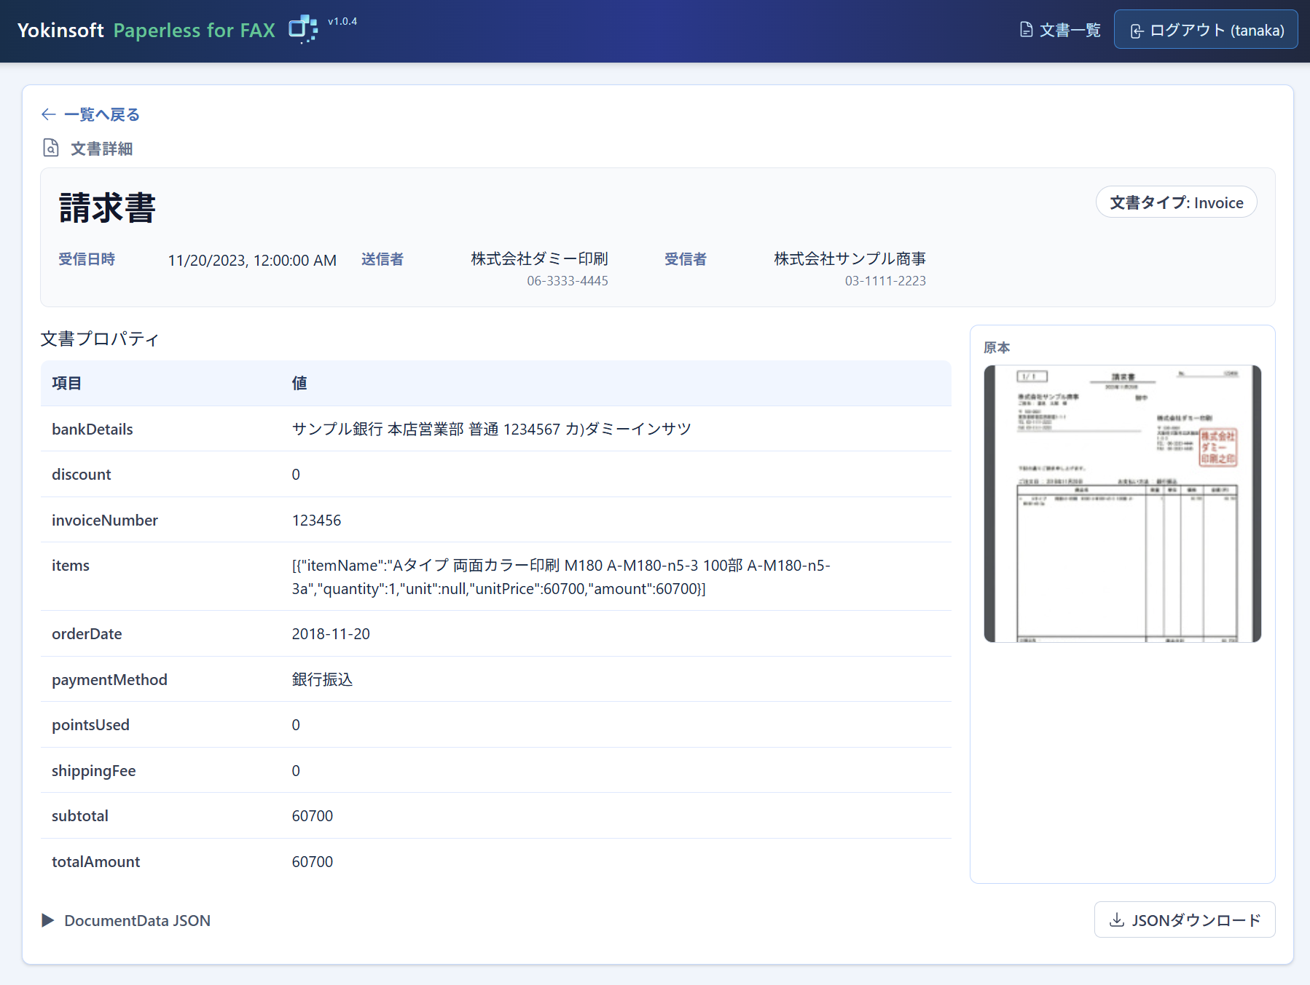This screenshot has height=985, width=1310.
Task: Expand the DocumentData JSON triangle
Action: pos(48,920)
